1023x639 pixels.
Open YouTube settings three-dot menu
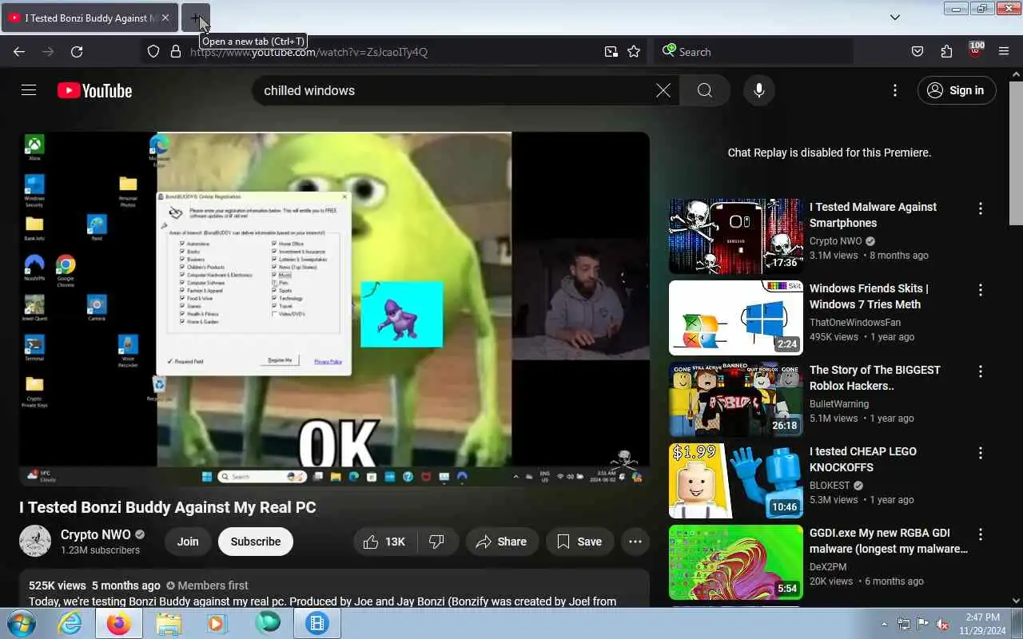[x=895, y=90]
